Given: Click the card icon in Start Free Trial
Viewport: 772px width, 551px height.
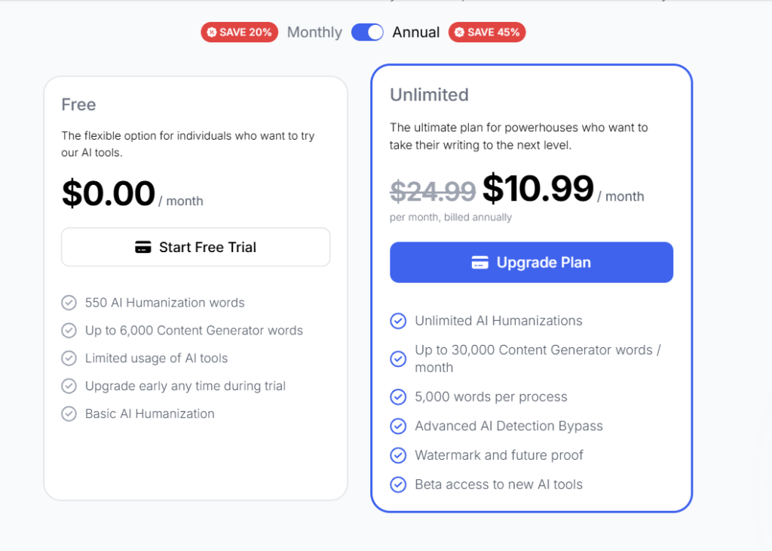Looking at the screenshot, I should pyautogui.click(x=143, y=248).
